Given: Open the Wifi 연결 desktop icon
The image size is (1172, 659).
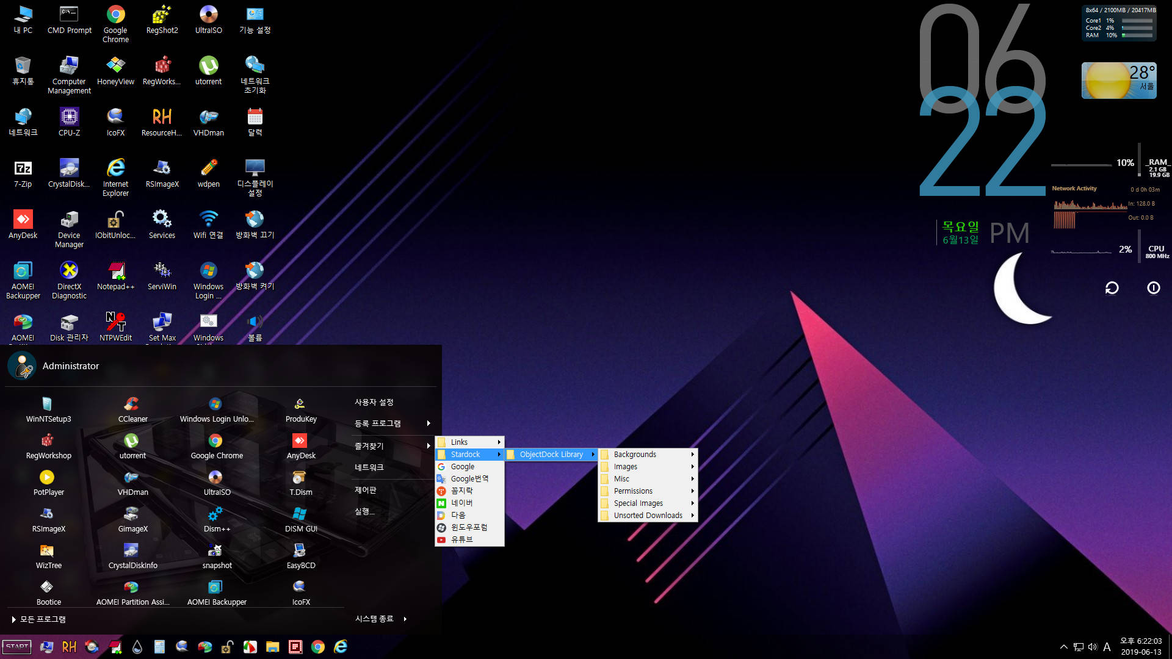Looking at the screenshot, I should (x=208, y=225).
